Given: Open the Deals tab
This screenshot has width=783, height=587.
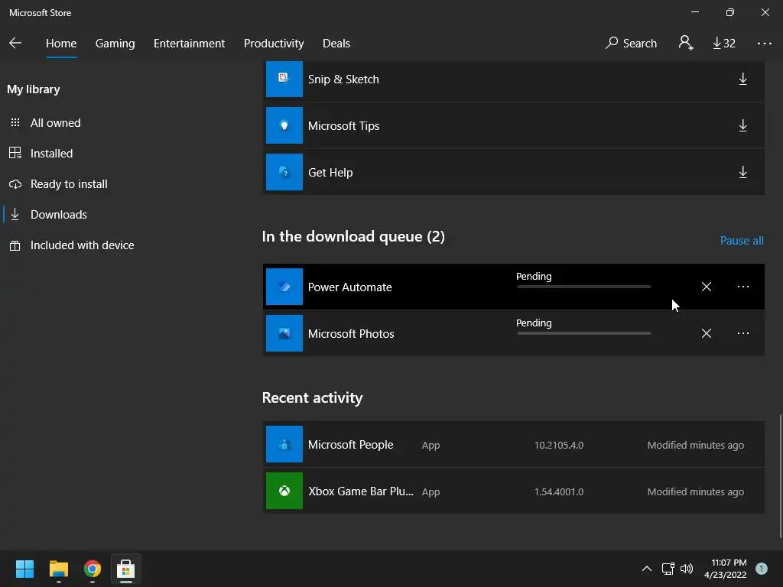Looking at the screenshot, I should (336, 44).
